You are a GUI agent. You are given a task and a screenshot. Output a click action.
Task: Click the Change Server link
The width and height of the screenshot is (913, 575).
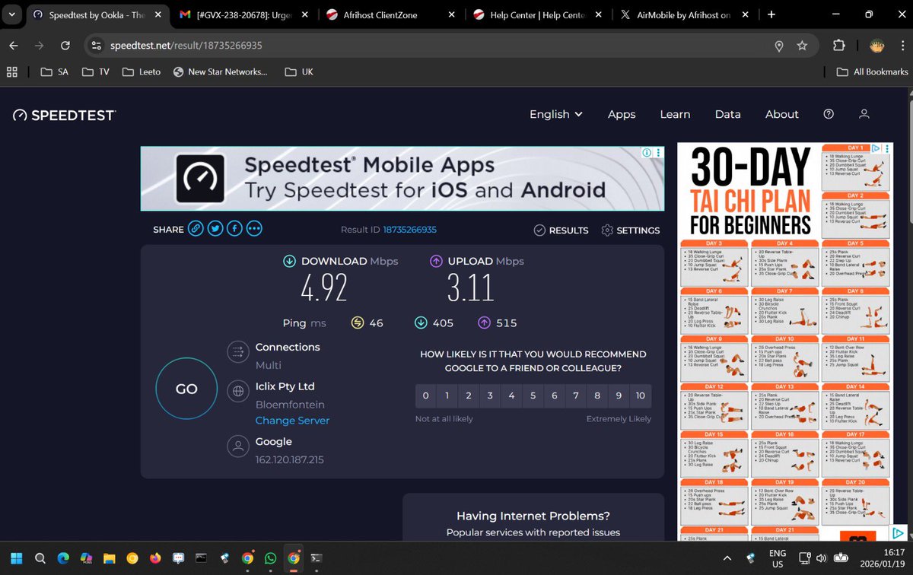coord(292,421)
